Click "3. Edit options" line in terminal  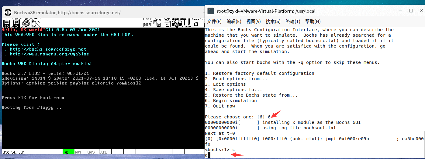click(225, 84)
